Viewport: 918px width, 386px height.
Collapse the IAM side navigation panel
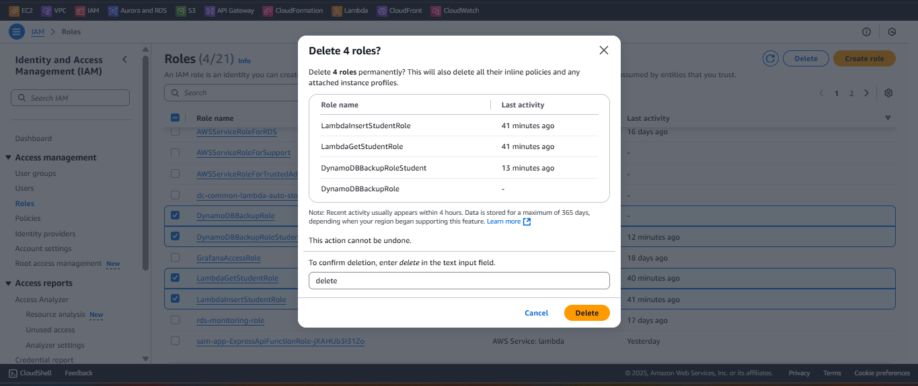pyautogui.click(x=124, y=60)
